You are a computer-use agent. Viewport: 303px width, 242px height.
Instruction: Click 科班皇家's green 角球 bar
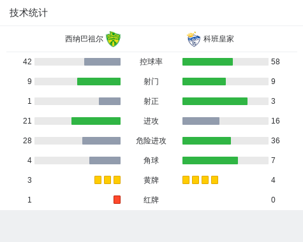click(x=210, y=160)
